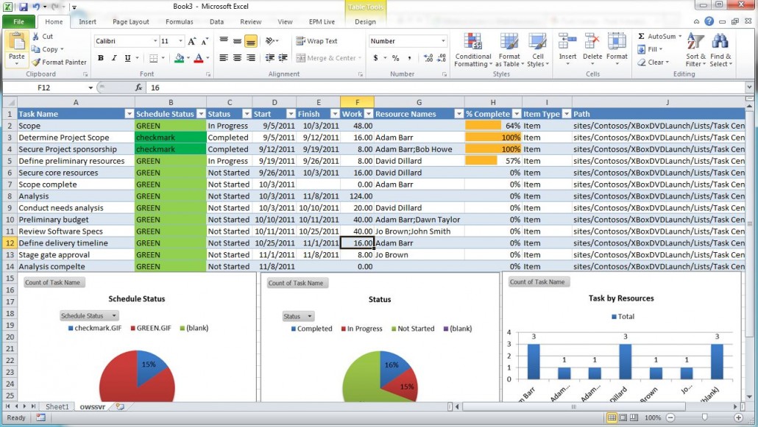Switch to the Sheet1 worksheet
The width and height of the screenshot is (758, 427).
[x=57, y=406]
